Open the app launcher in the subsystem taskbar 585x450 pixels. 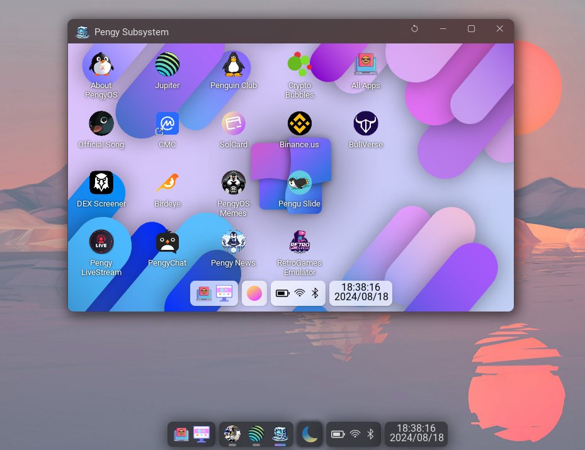[x=203, y=293]
